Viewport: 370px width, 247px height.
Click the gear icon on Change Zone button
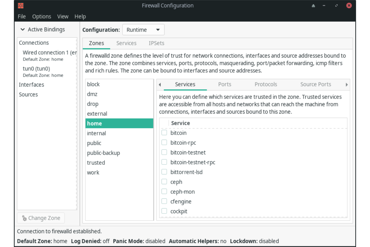[24, 218]
